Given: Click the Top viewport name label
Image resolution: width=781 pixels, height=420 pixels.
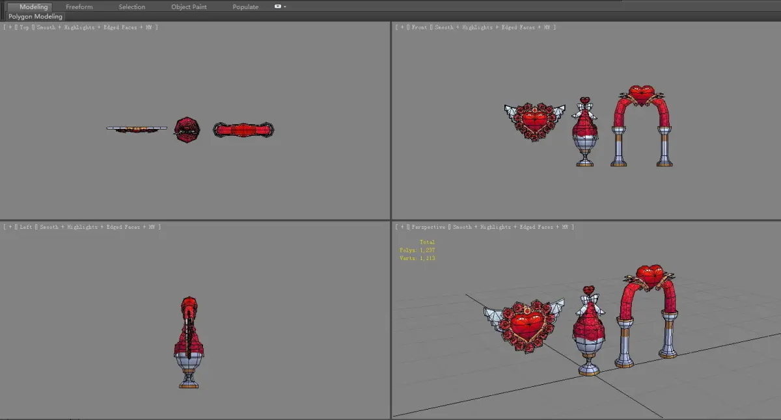Looking at the screenshot, I should tap(25, 27).
